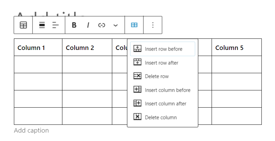
Task: Select Insert column before
Action: 167,90
